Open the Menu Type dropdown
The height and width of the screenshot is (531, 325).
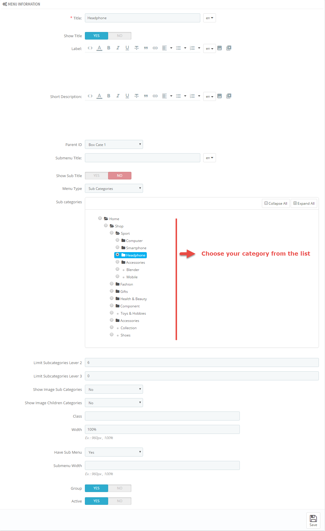[114, 188]
